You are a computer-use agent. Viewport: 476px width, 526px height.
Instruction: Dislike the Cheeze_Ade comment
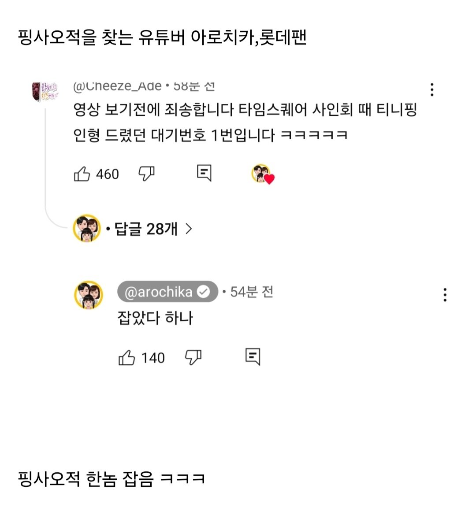tap(146, 174)
